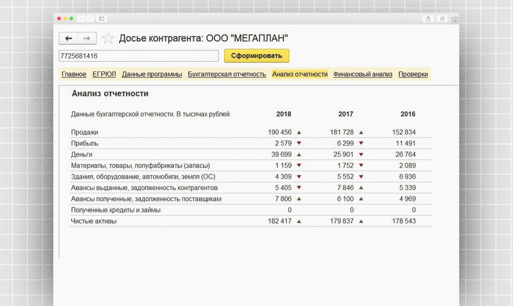
Task: Click the browser back chevron
Action: [81, 19]
